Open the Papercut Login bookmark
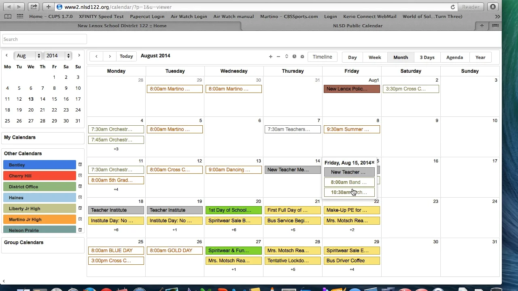 [147, 17]
